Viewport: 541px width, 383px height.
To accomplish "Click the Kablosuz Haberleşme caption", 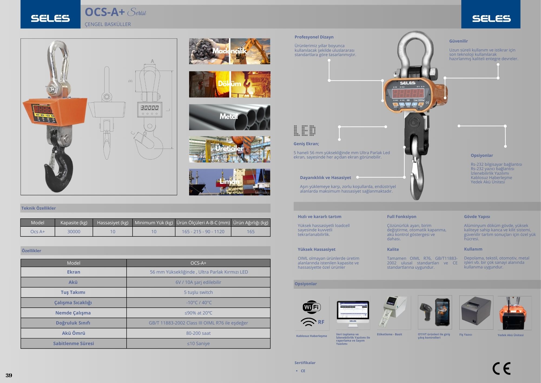I will pyautogui.click(x=312, y=336).
